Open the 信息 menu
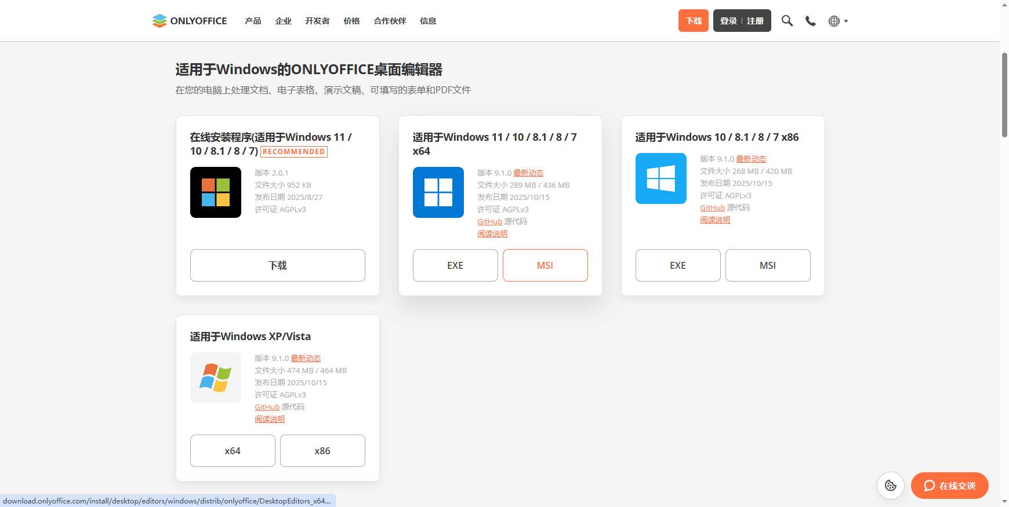The height and width of the screenshot is (507, 1009). coord(428,21)
